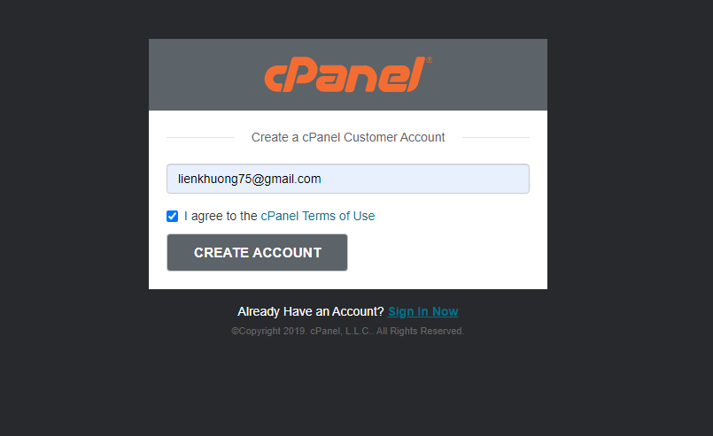
Task: Toggle the Terms of Use agreement checkbox
Action: [x=173, y=216]
